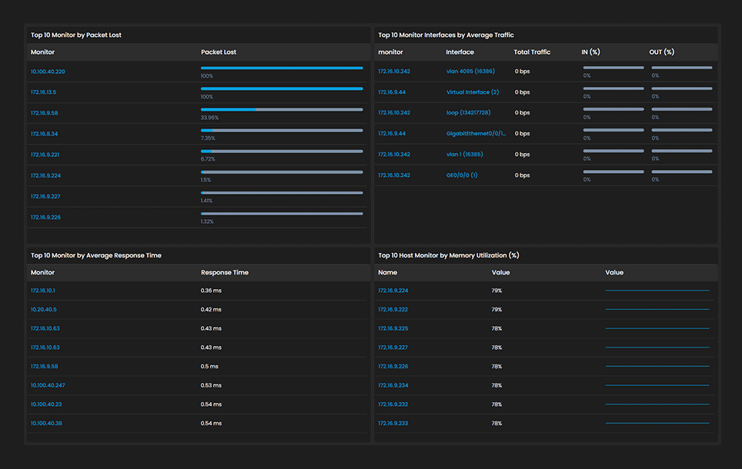
Task: Open monitor 172.16.10.1 in Response Time table
Action: (43, 291)
